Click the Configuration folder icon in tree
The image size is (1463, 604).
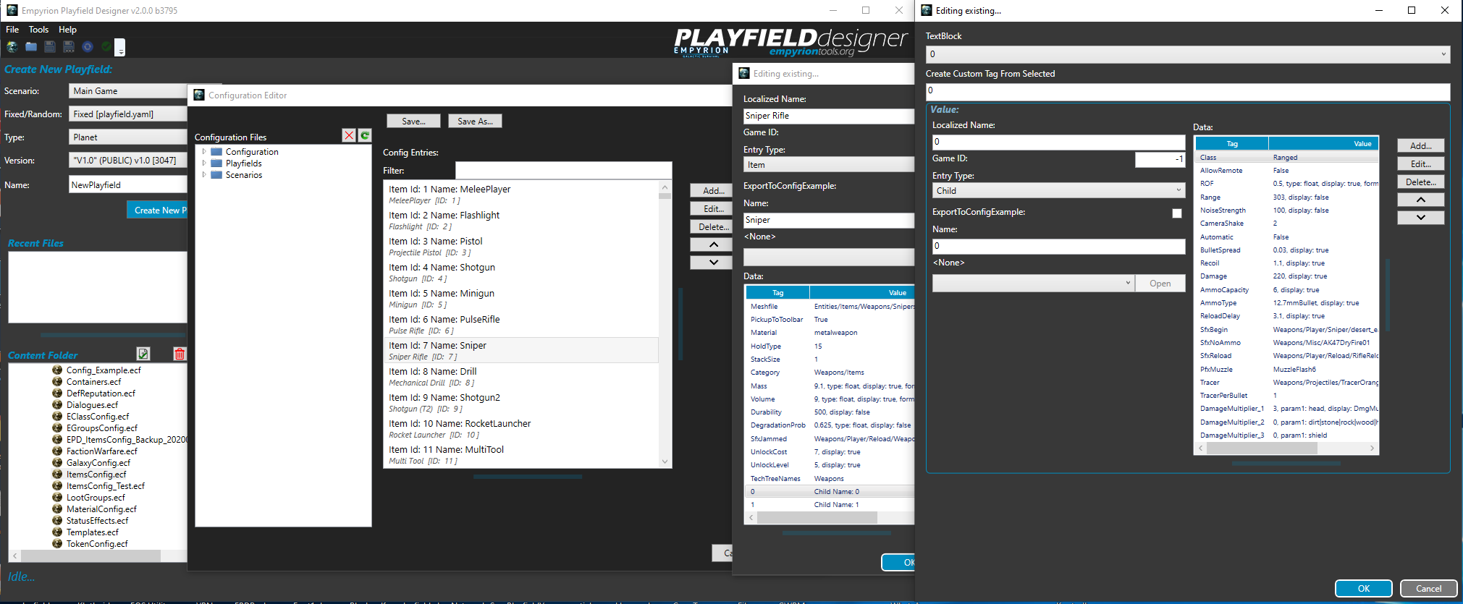coord(216,152)
